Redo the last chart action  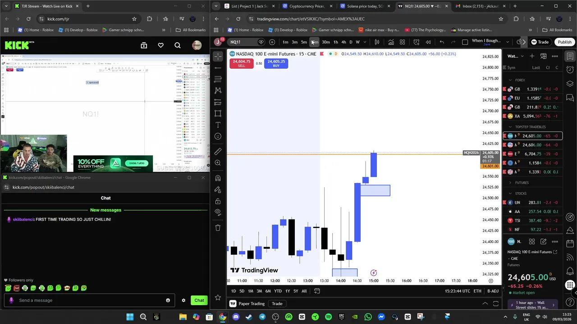[453, 42]
